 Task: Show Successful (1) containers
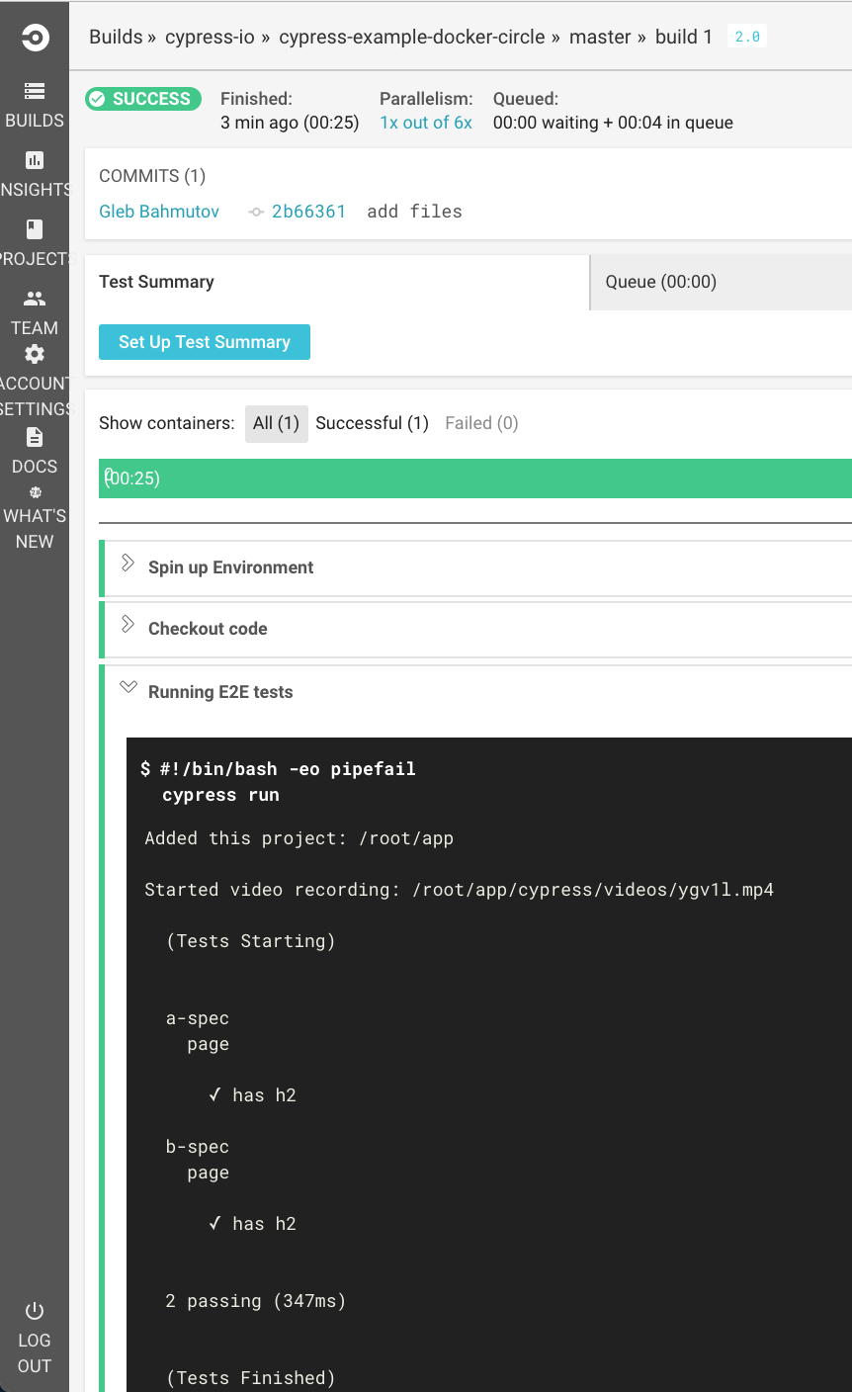(372, 423)
